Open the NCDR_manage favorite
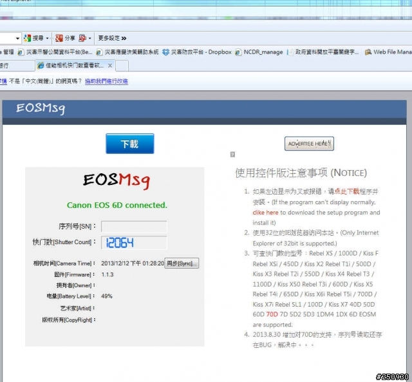Image resolution: width=412 pixels, height=382 pixels. click(x=259, y=52)
